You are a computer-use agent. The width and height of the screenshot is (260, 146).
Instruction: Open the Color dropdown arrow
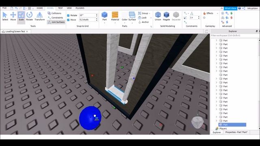tap(125, 23)
